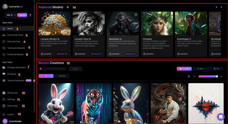
Task: Click the Search button
Action: [75, 69]
